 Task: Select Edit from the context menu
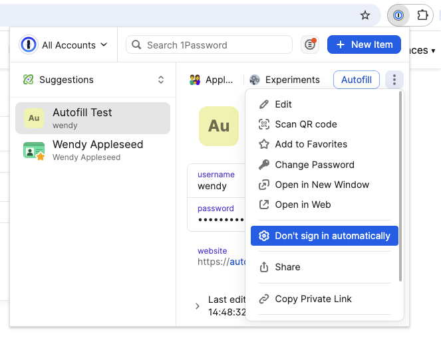coord(283,104)
